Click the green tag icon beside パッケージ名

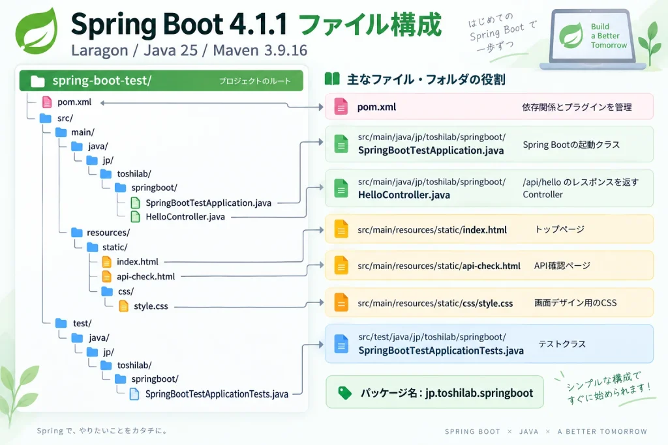tap(344, 393)
